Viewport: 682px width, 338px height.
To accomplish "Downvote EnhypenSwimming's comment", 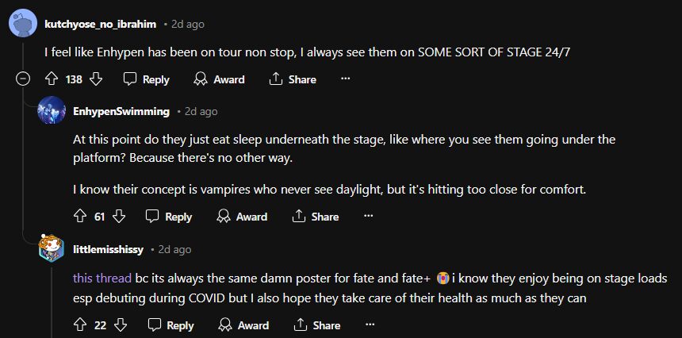I will click(x=119, y=217).
